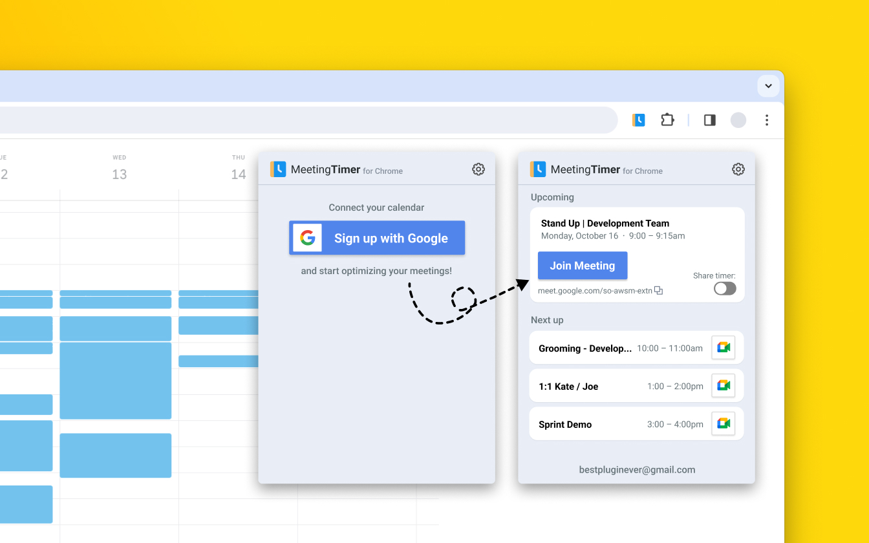
Task: Enable the Share timer toggle
Action: click(724, 288)
